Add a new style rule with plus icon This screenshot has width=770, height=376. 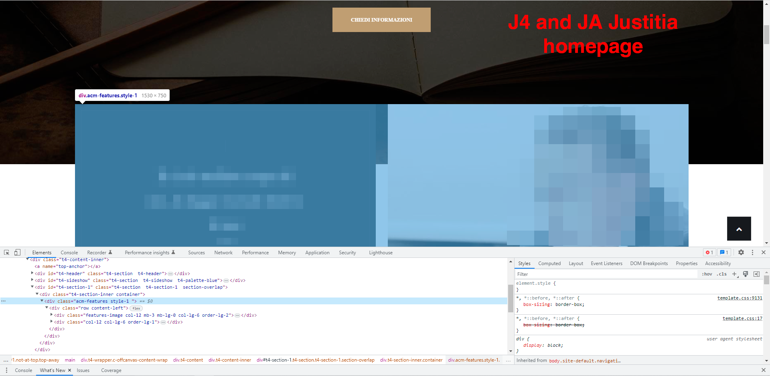[735, 274]
